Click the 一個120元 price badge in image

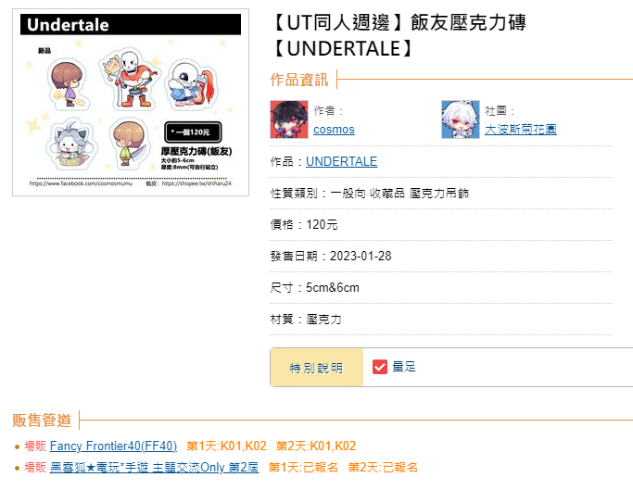[193, 132]
